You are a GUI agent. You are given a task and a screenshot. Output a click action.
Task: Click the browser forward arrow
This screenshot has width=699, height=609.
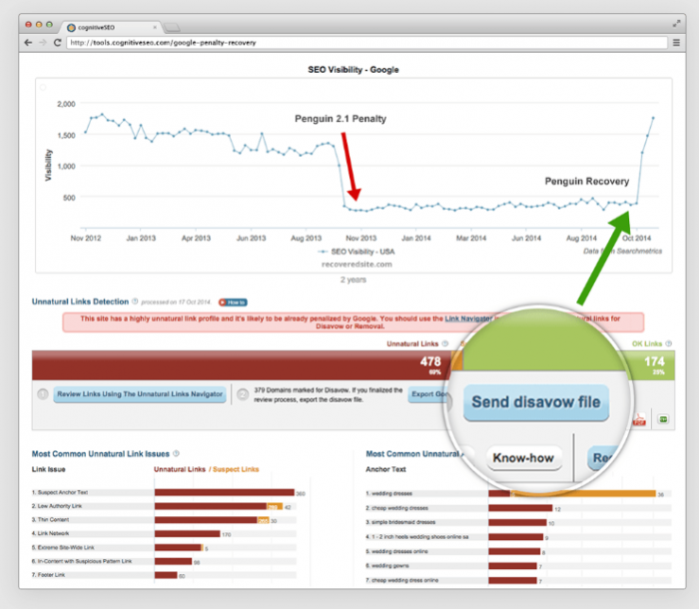43,43
